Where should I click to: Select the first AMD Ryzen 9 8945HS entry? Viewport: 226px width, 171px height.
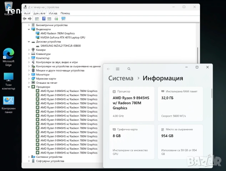(69, 91)
